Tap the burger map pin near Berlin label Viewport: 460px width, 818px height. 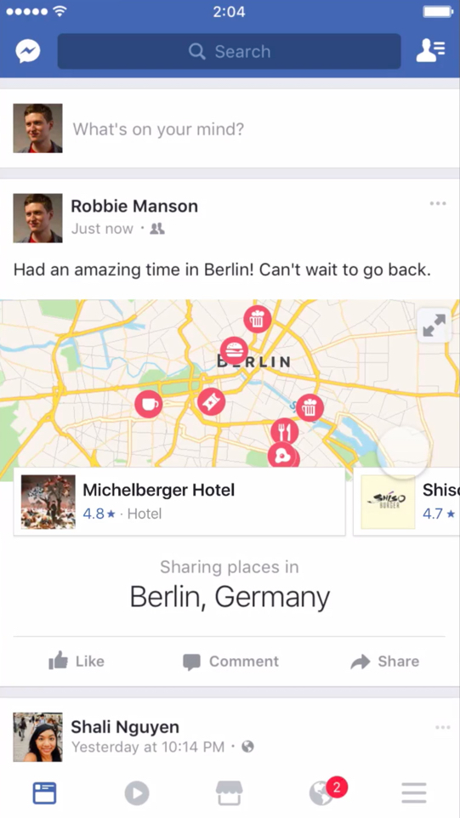pyautogui.click(x=234, y=350)
